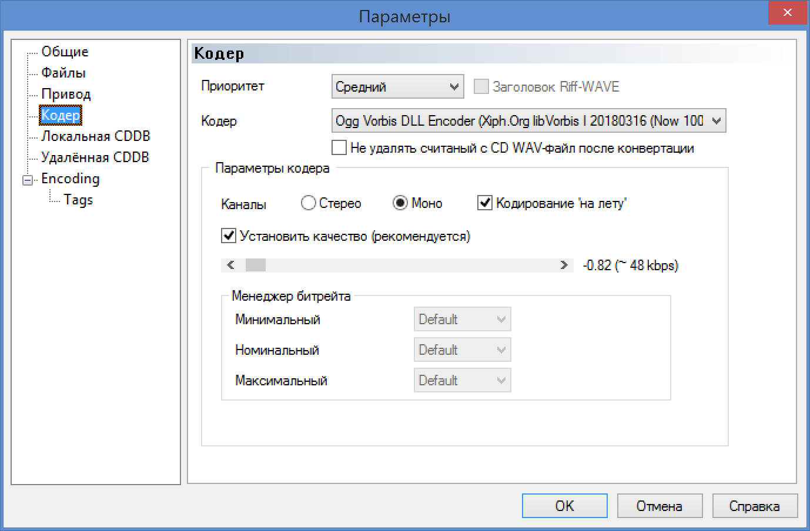
Task: Select Привод in the settings tree
Action: point(66,94)
